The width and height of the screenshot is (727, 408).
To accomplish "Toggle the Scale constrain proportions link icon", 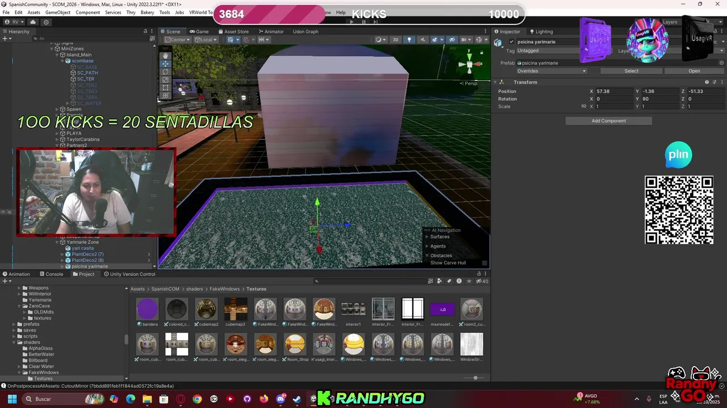I will [583, 107].
